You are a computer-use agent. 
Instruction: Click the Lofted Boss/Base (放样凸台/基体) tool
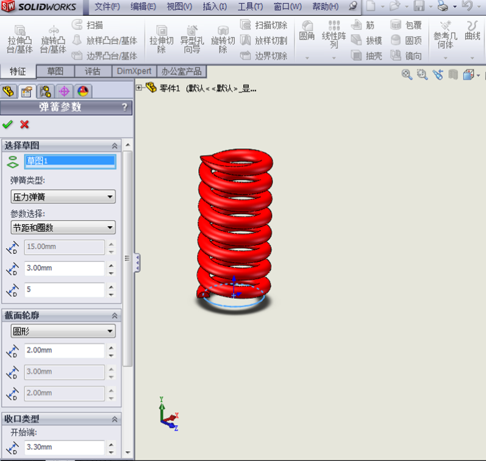point(104,40)
